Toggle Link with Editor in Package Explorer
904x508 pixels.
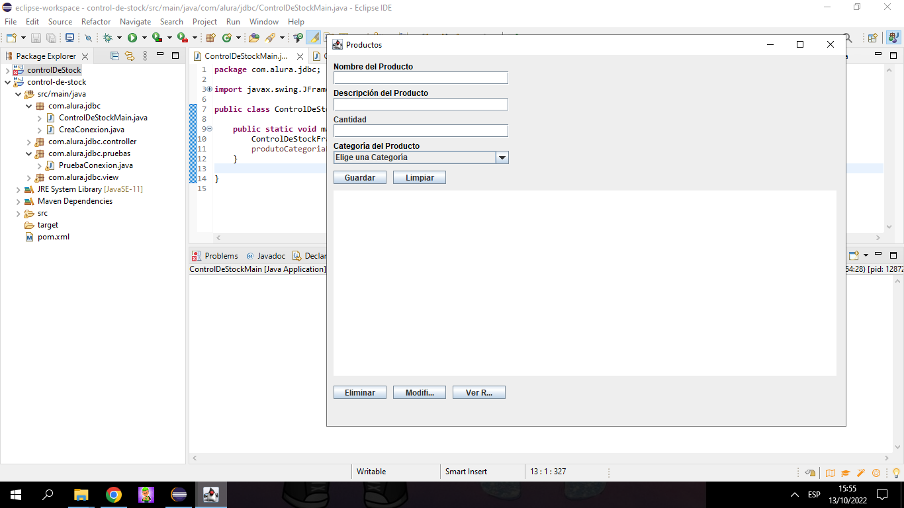pyautogui.click(x=130, y=56)
